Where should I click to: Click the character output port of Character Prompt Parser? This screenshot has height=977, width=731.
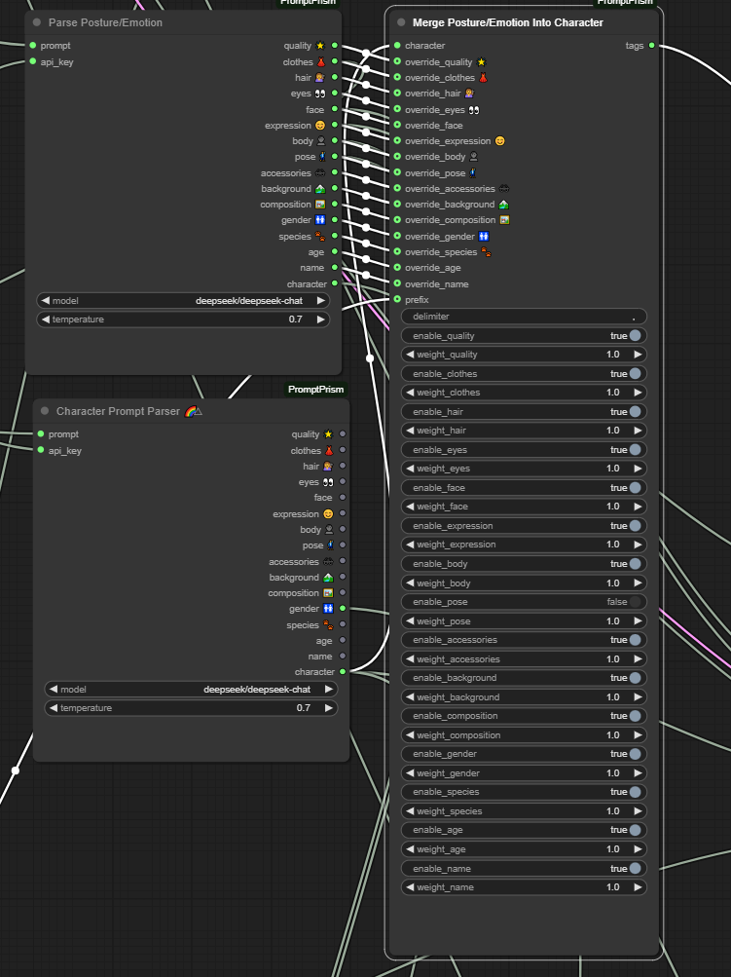point(343,672)
